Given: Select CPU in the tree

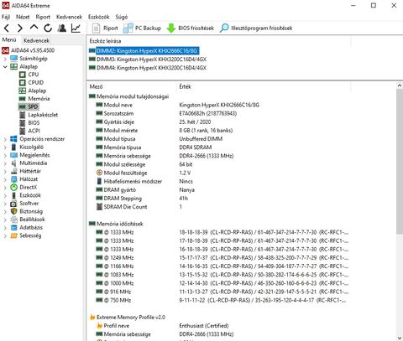Looking at the screenshot, I should coord(33,75).
